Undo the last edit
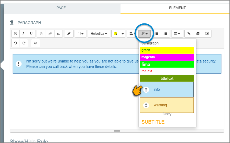The width and height of the screenshot is (230, 143). [x=16, y=43]
